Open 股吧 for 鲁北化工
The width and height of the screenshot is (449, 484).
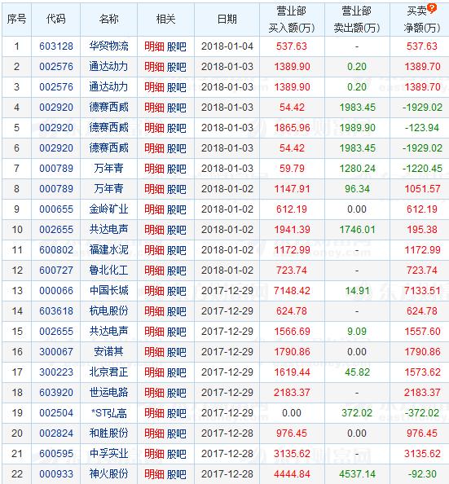[176, 271]
